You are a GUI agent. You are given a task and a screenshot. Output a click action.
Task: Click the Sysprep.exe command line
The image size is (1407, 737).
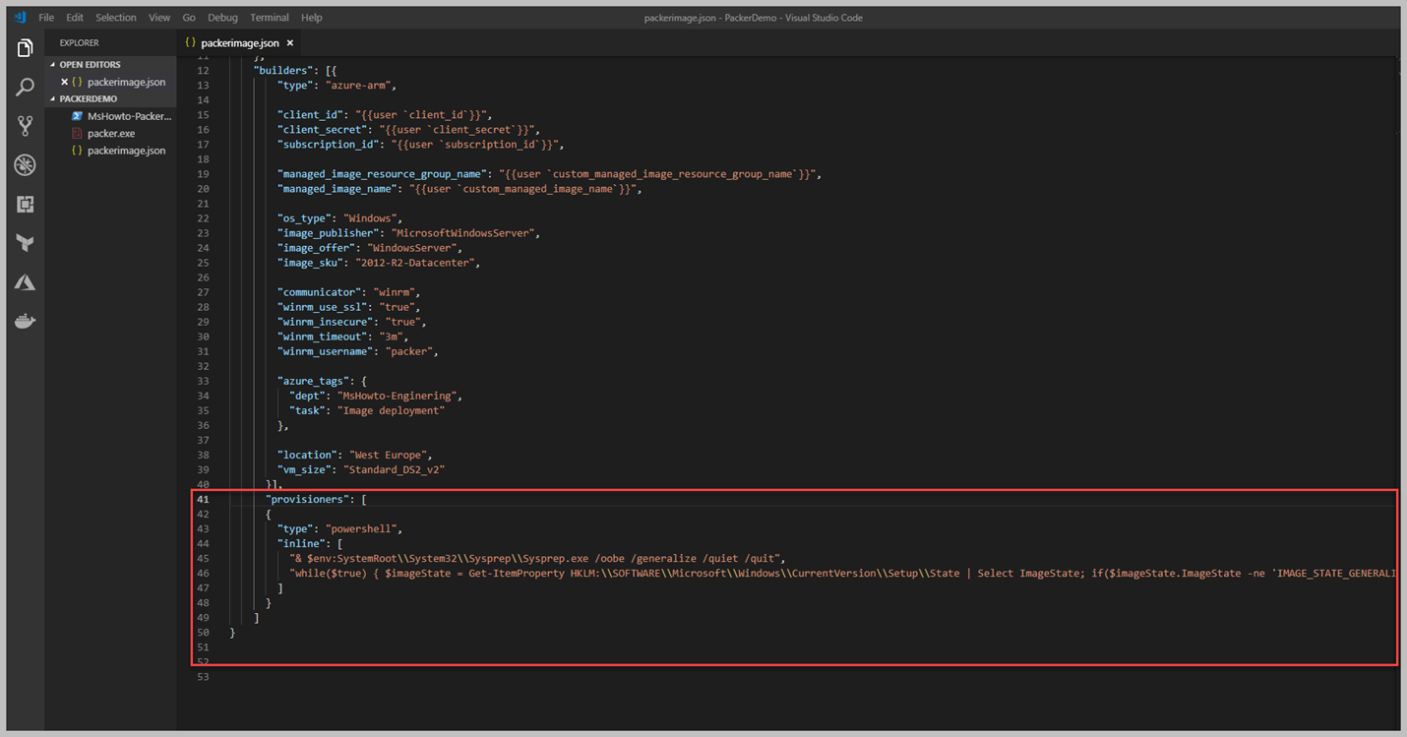[x=535, y=558]
